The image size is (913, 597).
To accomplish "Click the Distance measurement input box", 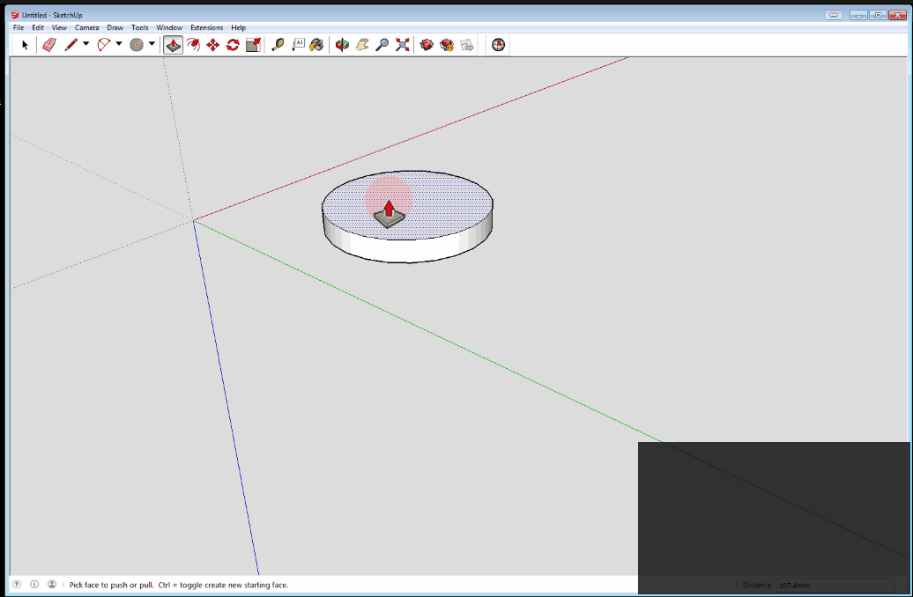I will [833, 585].
